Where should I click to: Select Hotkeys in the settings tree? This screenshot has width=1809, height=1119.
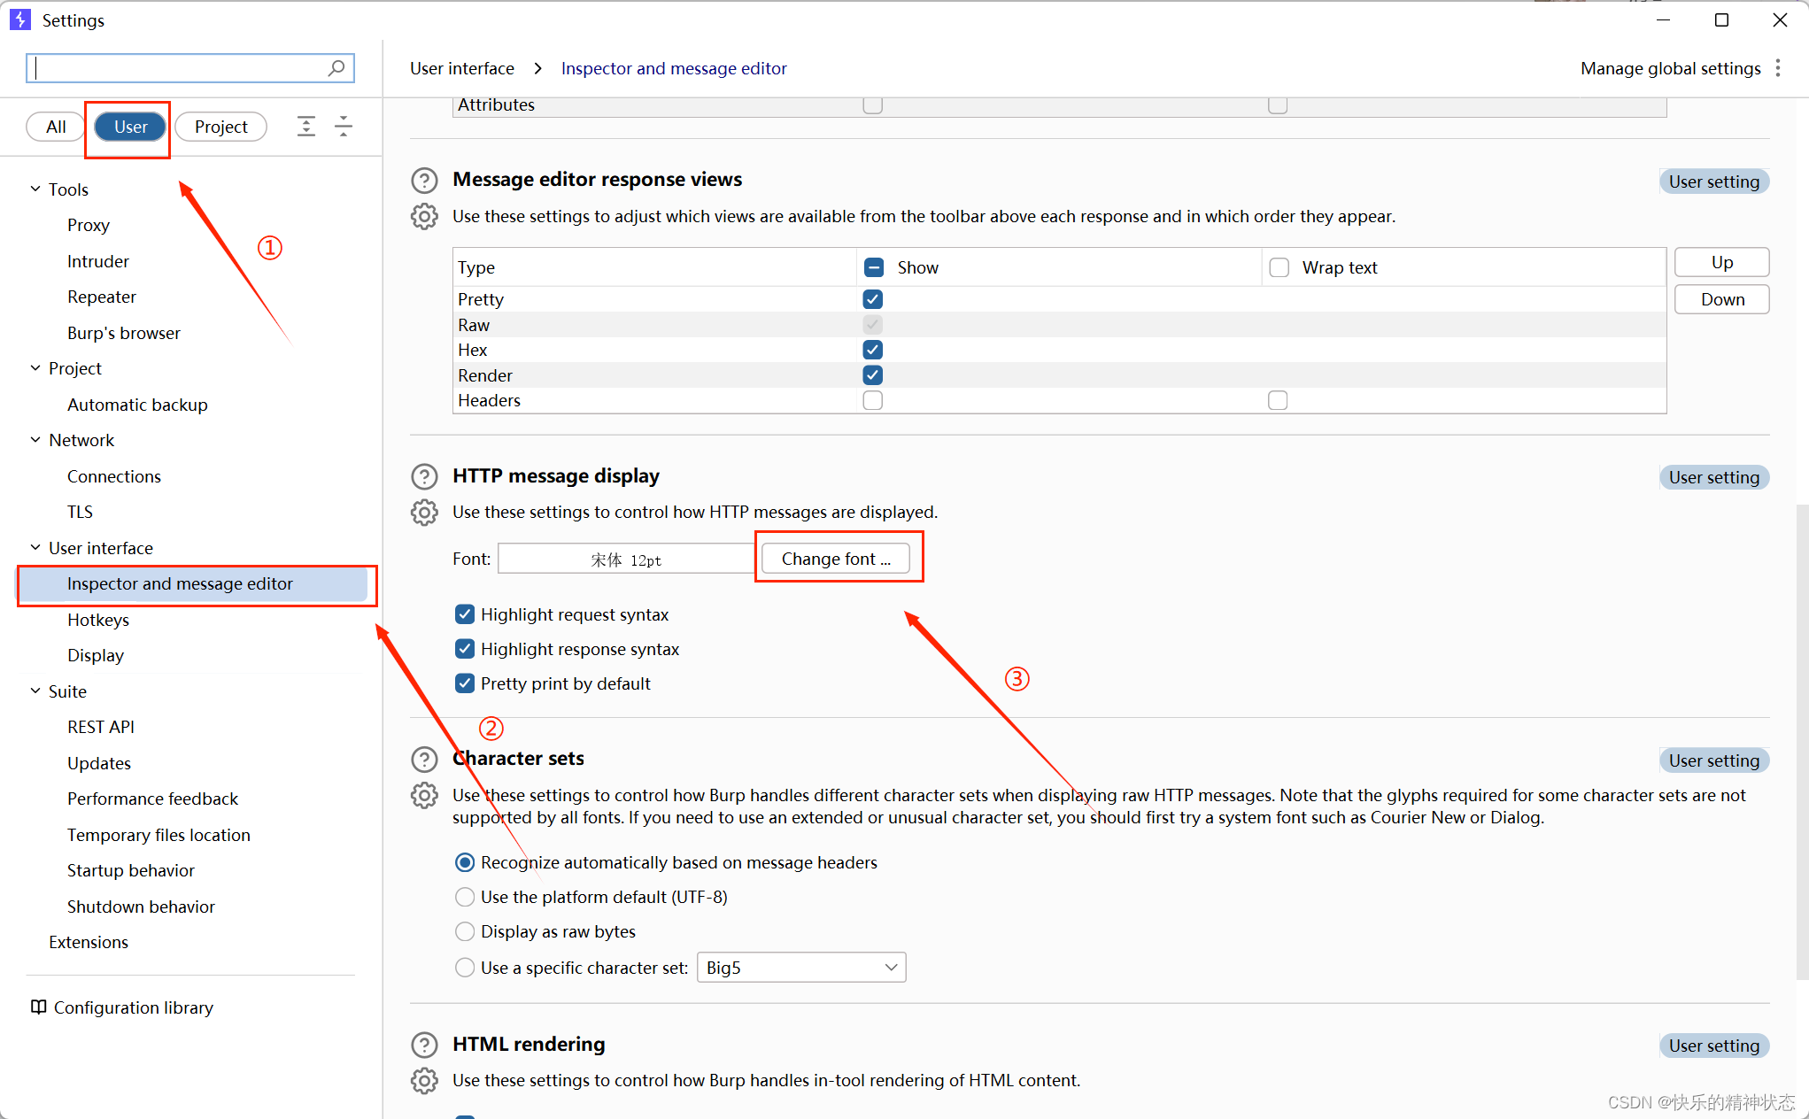click(x=98, y=620)
